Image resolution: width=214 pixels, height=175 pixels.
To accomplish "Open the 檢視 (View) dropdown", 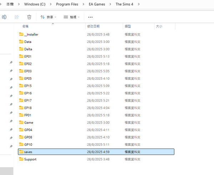I will coord(72,17).
